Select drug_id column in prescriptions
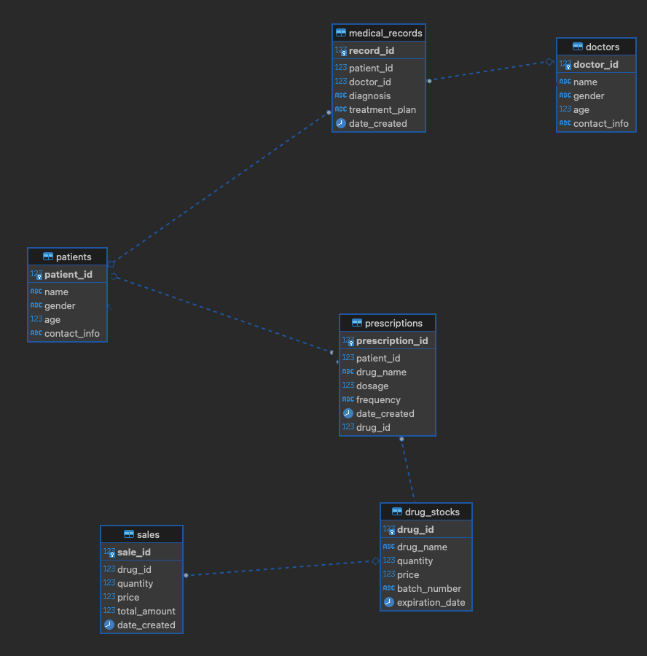Image resolution: width=647 pixels, height=656 pixels. tap(388, 427)
